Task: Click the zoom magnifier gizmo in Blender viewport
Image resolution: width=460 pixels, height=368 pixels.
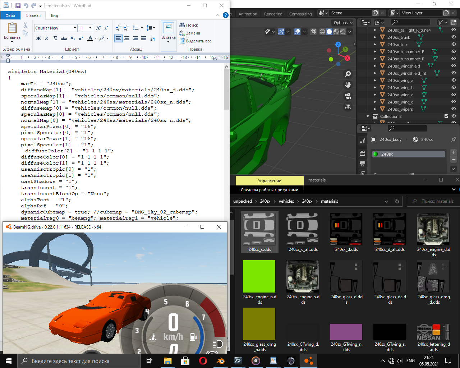Action: [x=348, y=74]
